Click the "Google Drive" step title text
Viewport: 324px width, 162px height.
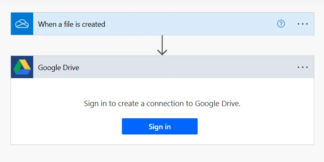coord(59,68)
